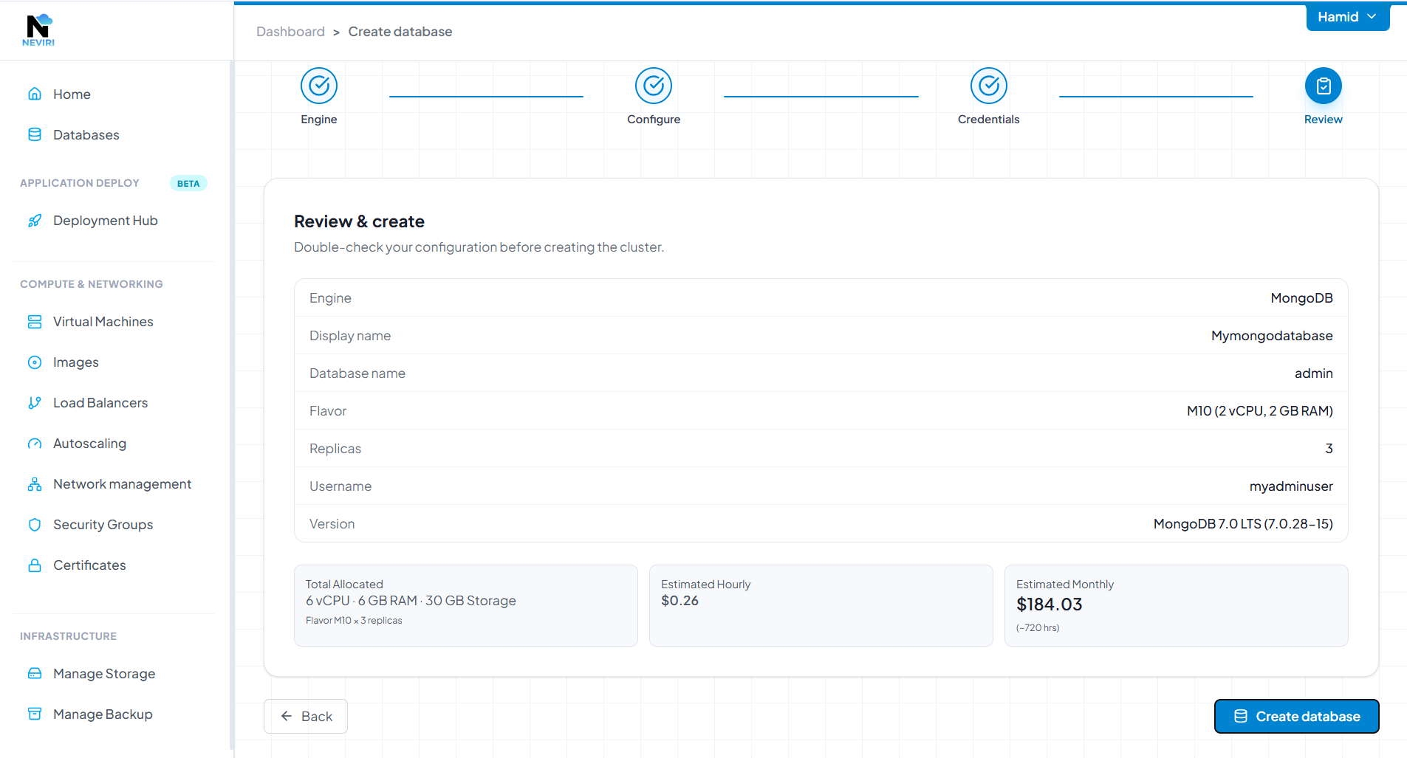Open the Hamid user menu

[x=1348, y=17]
